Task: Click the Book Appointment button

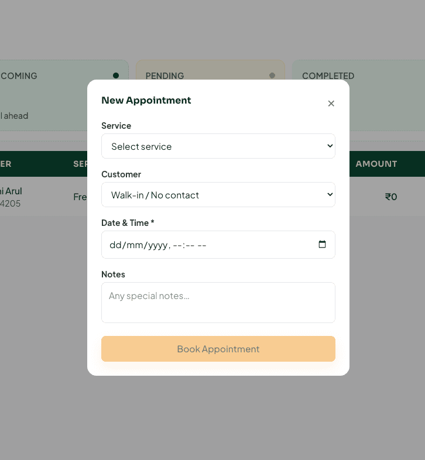Action: 218,349
